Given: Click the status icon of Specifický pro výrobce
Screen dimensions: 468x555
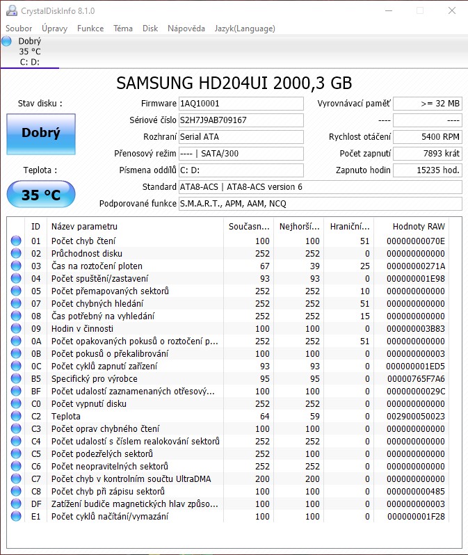Looking at the screenshot, I should pyautogui.click(x=16, y=378).
